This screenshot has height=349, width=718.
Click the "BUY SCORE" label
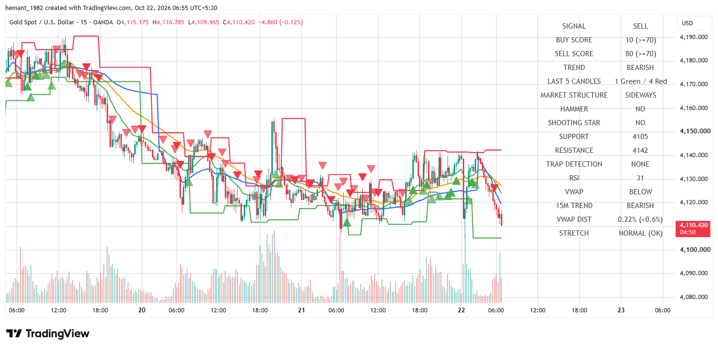click(574, 40)
